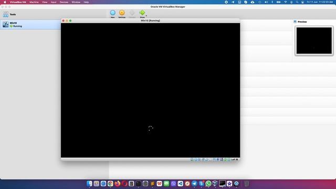Open Telegram from the Dock
Screen dimensions: 336x189
coord(194,184)
